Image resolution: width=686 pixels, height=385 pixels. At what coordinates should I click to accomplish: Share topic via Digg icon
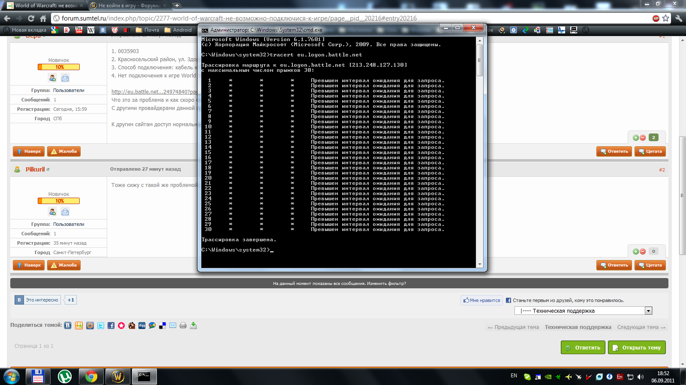tap(142, 326)
